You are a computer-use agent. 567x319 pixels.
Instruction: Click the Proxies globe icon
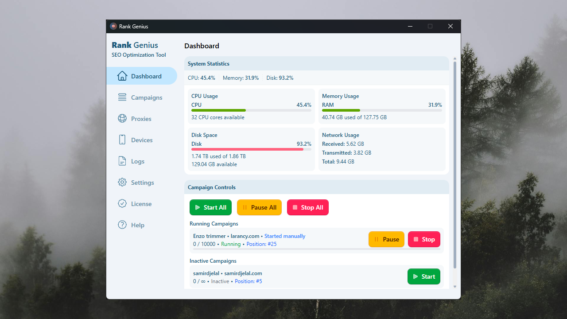click(x=122, y=119)
